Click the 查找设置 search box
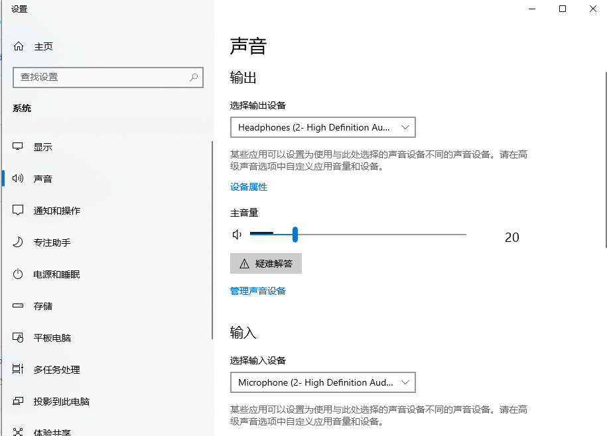This screenshot has height=436, width=607. click(x=108, y=78)
